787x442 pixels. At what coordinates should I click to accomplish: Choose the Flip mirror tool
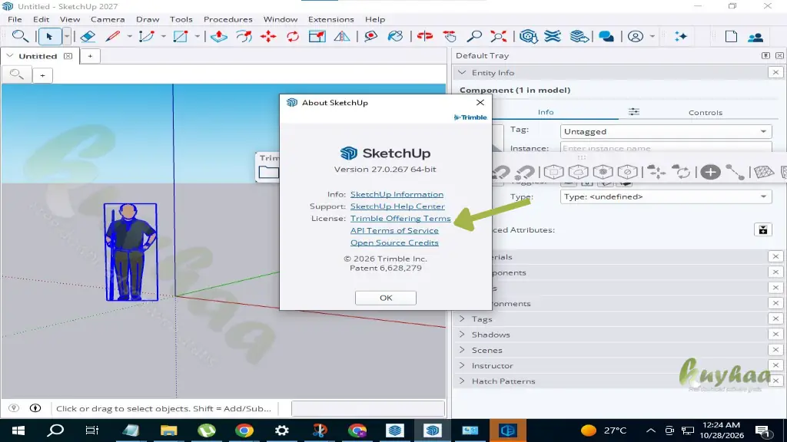342,36
